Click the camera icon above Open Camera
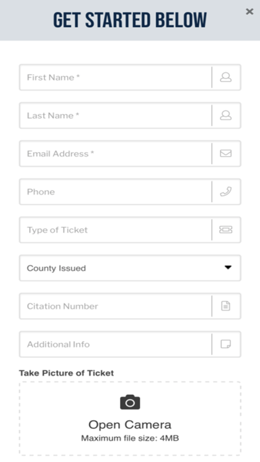This screenshot has height=462, width=260. 130,402
